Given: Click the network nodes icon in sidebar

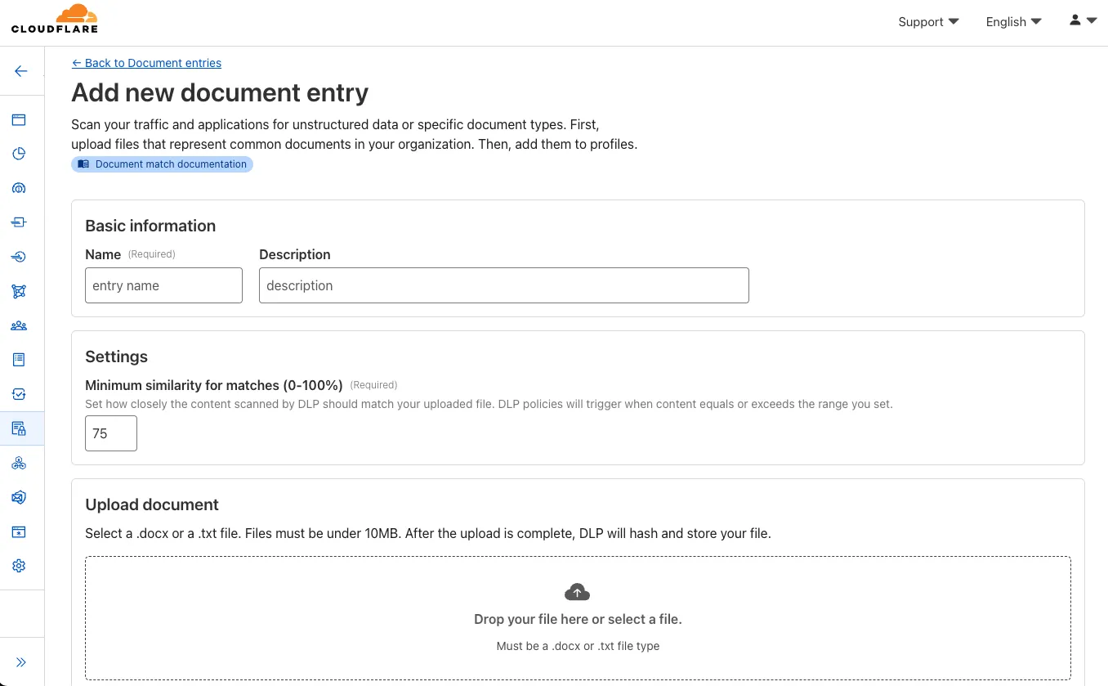Looking at the screenshot, I should coord(19,291).
